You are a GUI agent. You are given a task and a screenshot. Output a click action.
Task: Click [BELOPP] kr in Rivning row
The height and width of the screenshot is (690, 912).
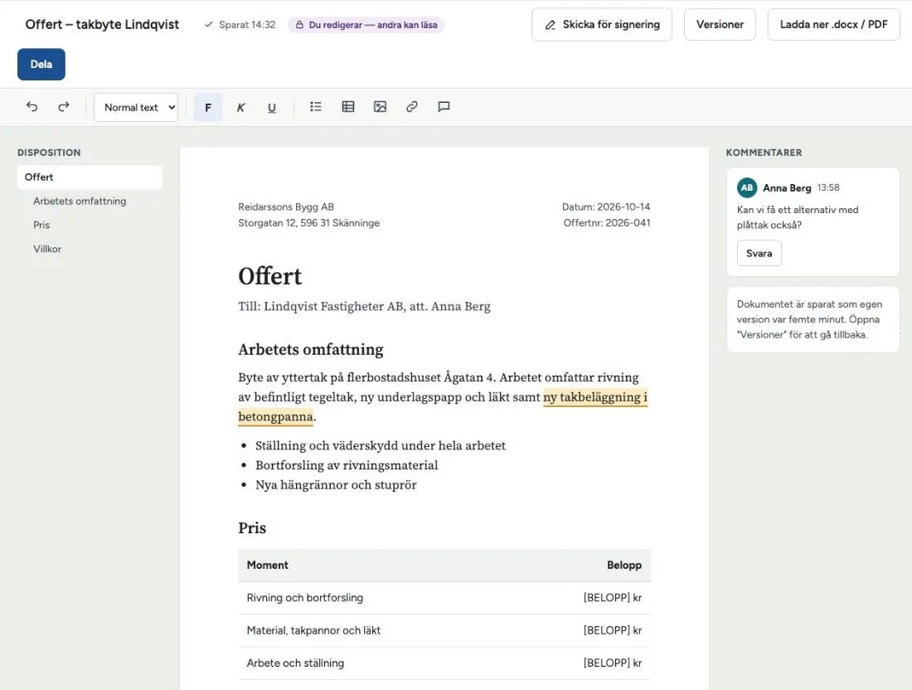click(613, 598)
